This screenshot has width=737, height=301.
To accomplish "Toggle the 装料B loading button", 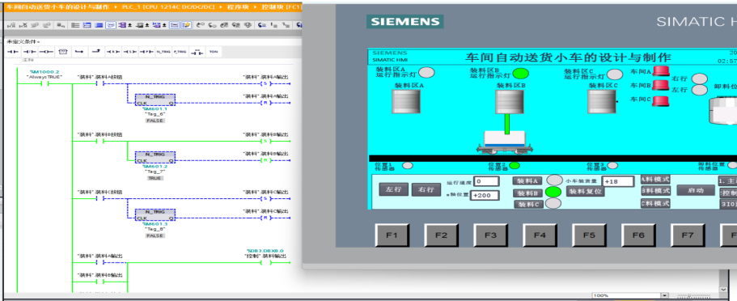I will point(527,193).
